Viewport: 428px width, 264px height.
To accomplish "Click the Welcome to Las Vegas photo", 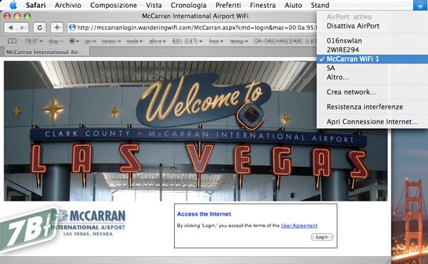I will click(195, 131).
